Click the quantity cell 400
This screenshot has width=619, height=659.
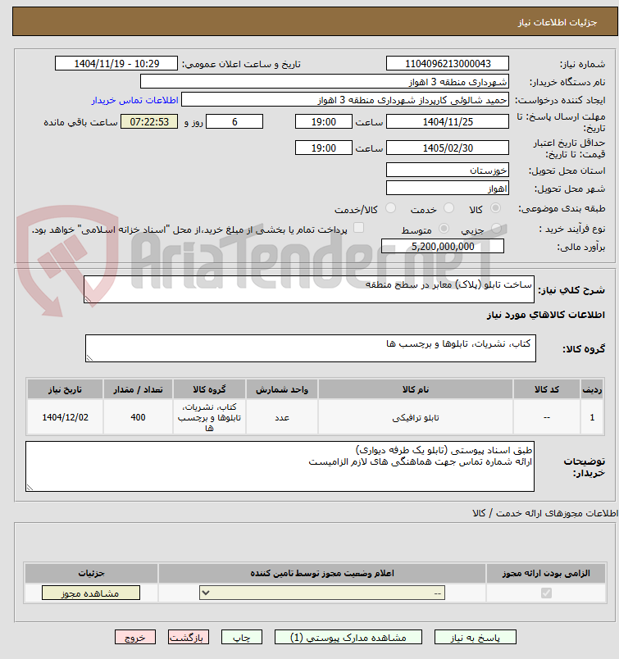(x=138, y=417)
